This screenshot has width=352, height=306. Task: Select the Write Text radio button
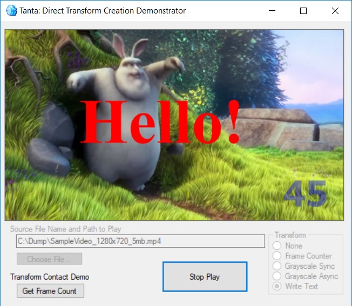(x=276, y=286)
